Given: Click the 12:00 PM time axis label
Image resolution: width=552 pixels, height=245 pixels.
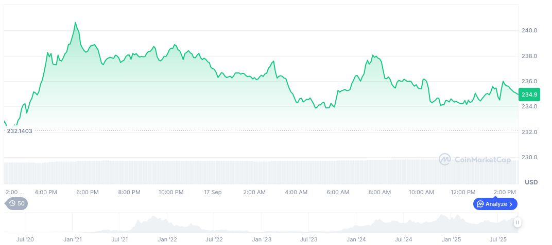Looking at the screenshot, I should click(x=463, y=192).
